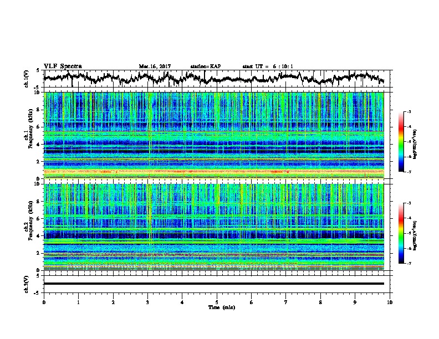Click time axis tick label "1"
439x339 pixels.
78,302
